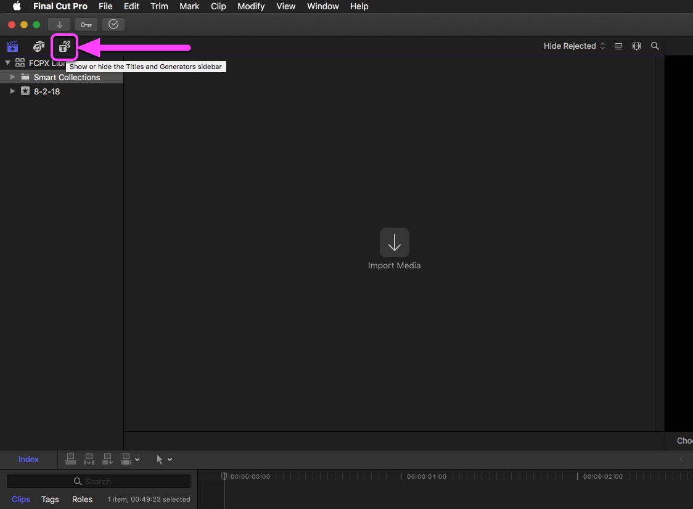This screenshot has width=693, height=509.
Task: Switch browser to filmstrip view
Action: [x=636, y=46]
